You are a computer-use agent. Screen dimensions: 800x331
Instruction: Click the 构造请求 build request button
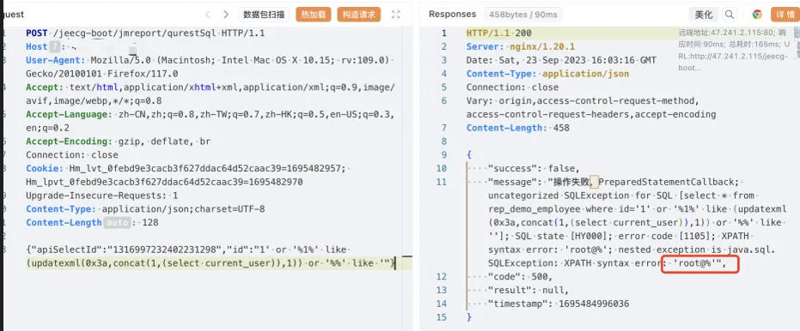click(x=358, y=15)
